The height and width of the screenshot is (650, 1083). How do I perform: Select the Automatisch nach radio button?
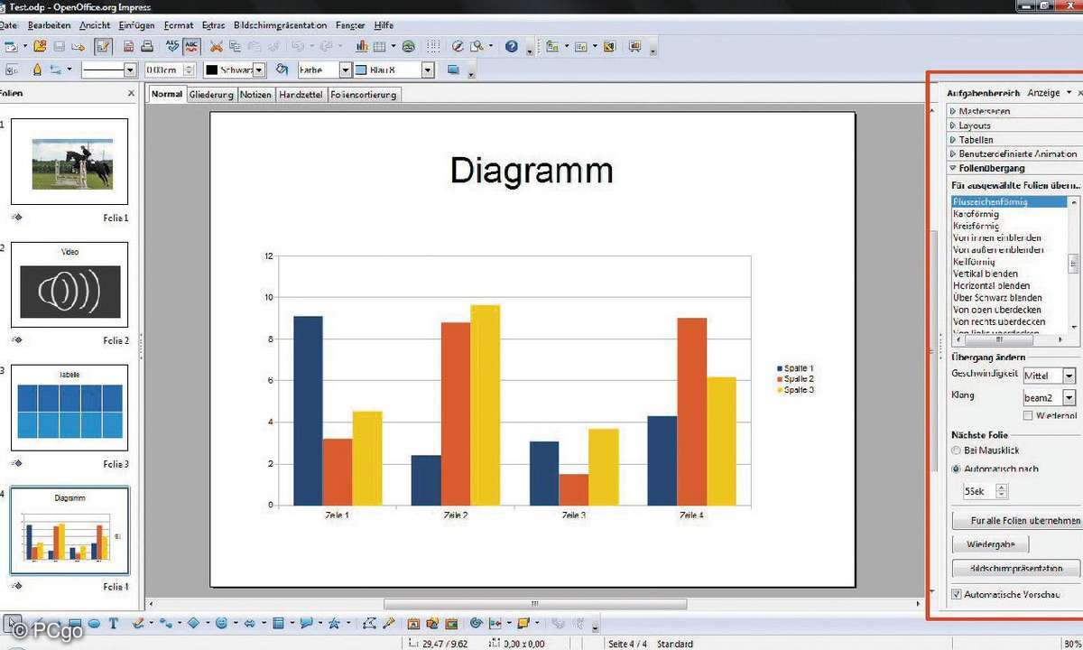pos(956,469)
